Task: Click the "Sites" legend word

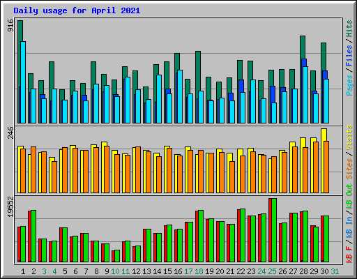Action: (349, 169)
